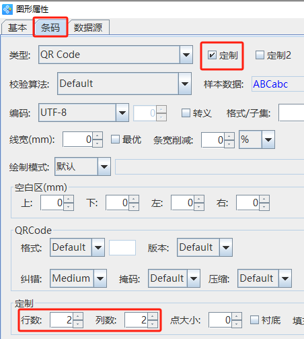Viewport: 304px width, 339px height.
Task: Tick the 转义 checkbox
Action: click(x=186, y=113)
